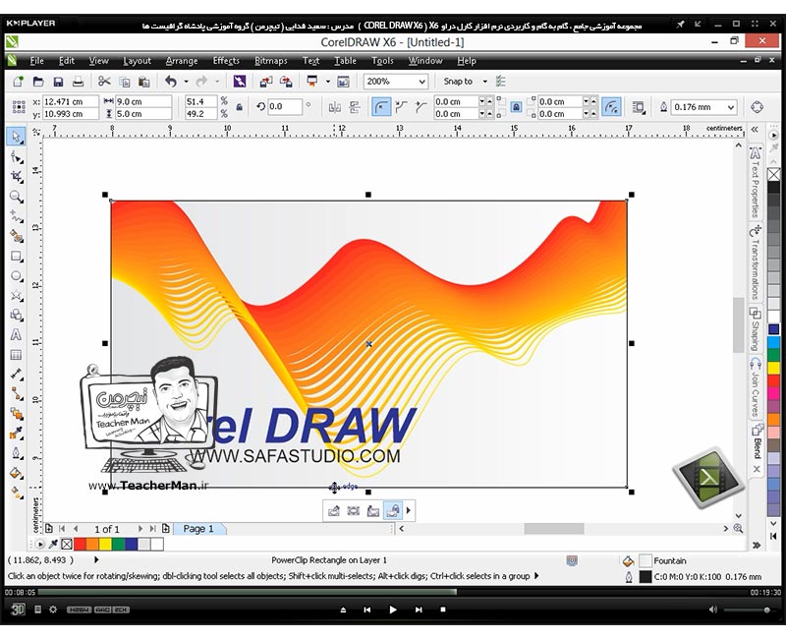This screenshot has height=639, width=786.
Task: Click the Extract PowerClip contents icon
Action: [x=373, y=510]
